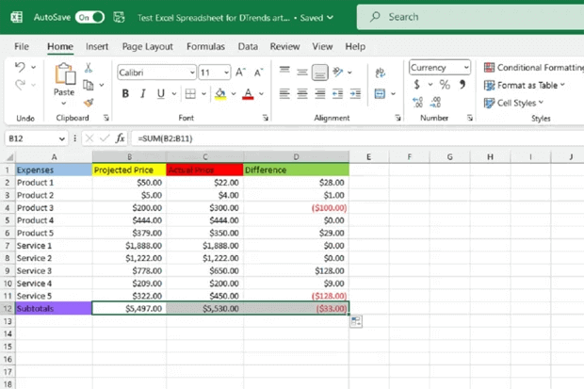584x389 pixels.
Task: Click the Paste clipboard icon
Action: (x=64, y=75)
